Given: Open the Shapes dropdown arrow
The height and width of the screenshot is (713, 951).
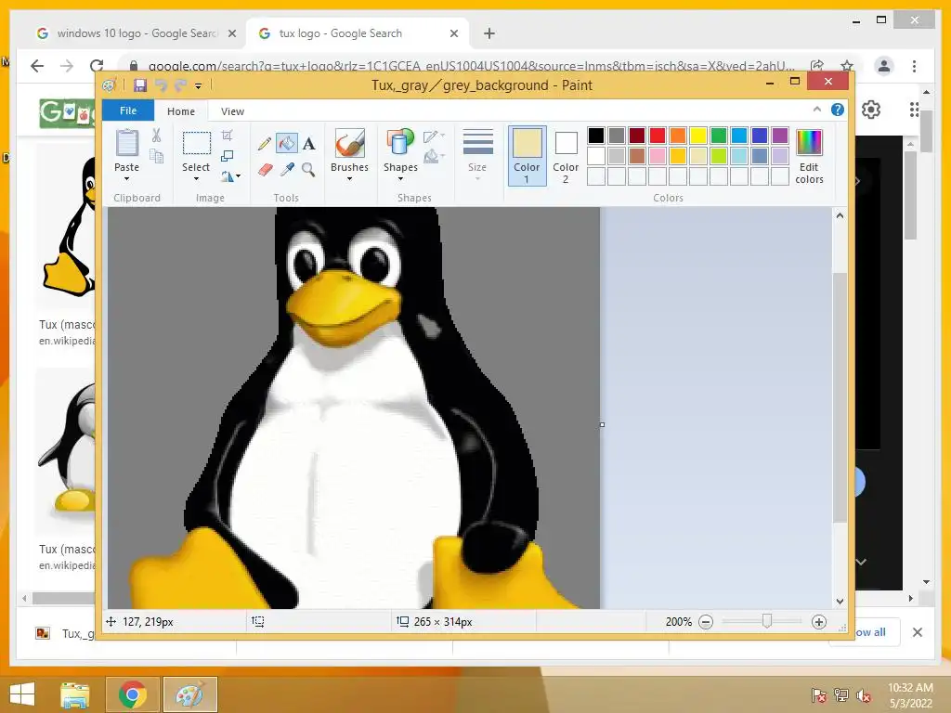Looking at the screenshot, I should pyautogui.click(x=400, y=179).
